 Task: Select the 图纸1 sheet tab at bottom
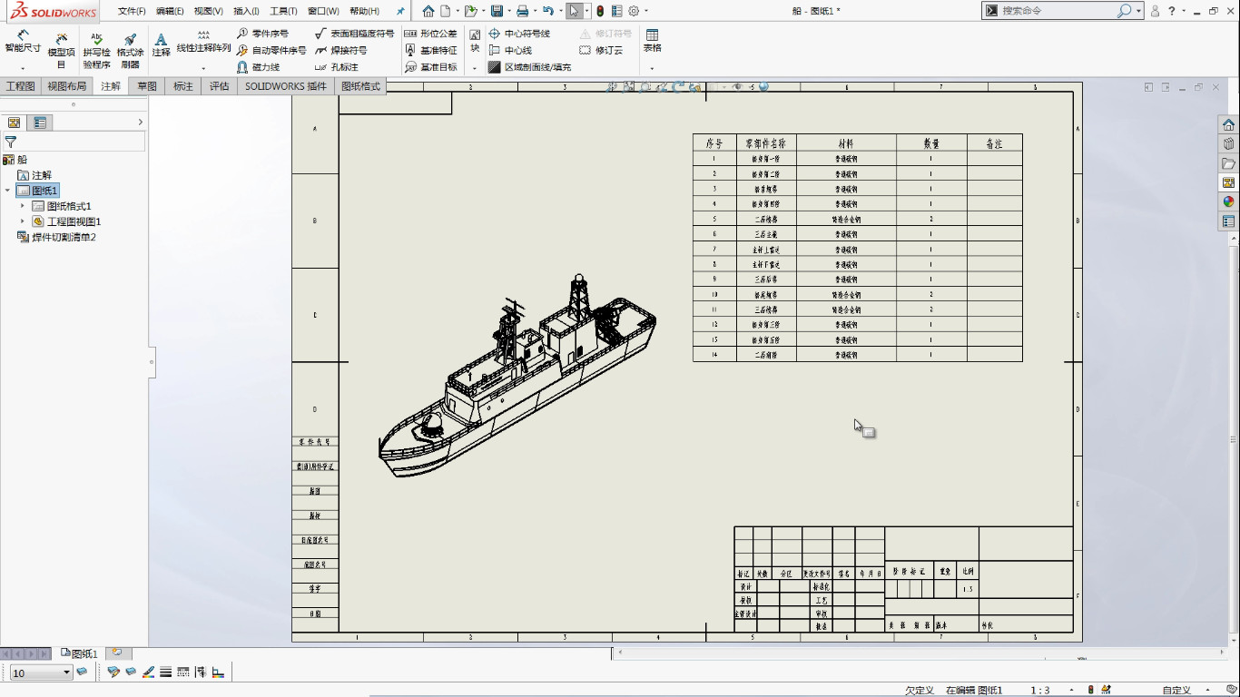[79, 653]
